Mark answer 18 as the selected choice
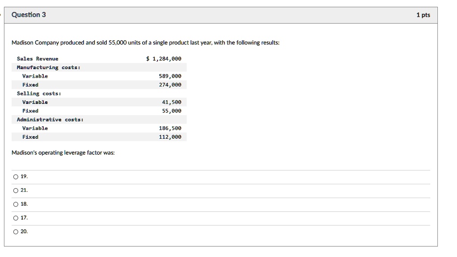Screen dimensions: 457x257 16,204
